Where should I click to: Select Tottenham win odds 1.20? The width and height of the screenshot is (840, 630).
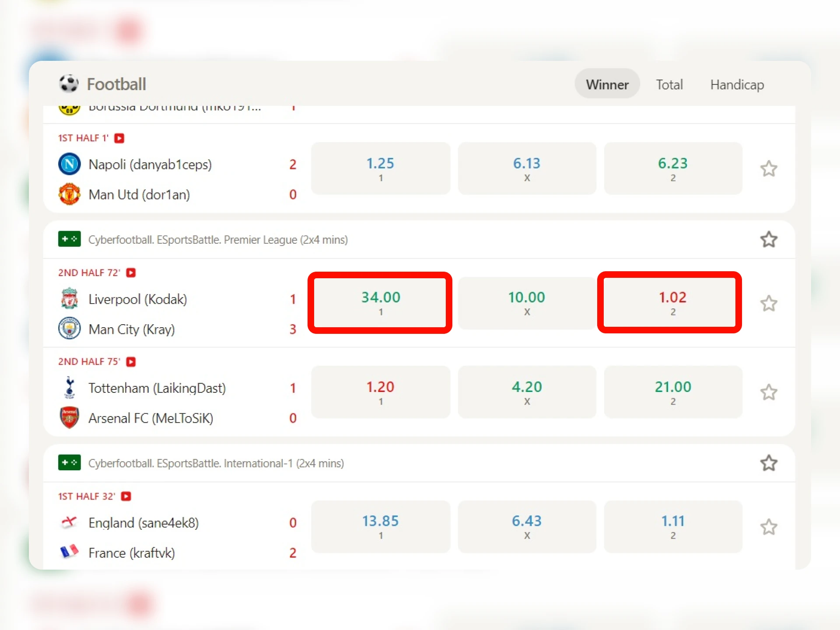[x=380, y=392]
